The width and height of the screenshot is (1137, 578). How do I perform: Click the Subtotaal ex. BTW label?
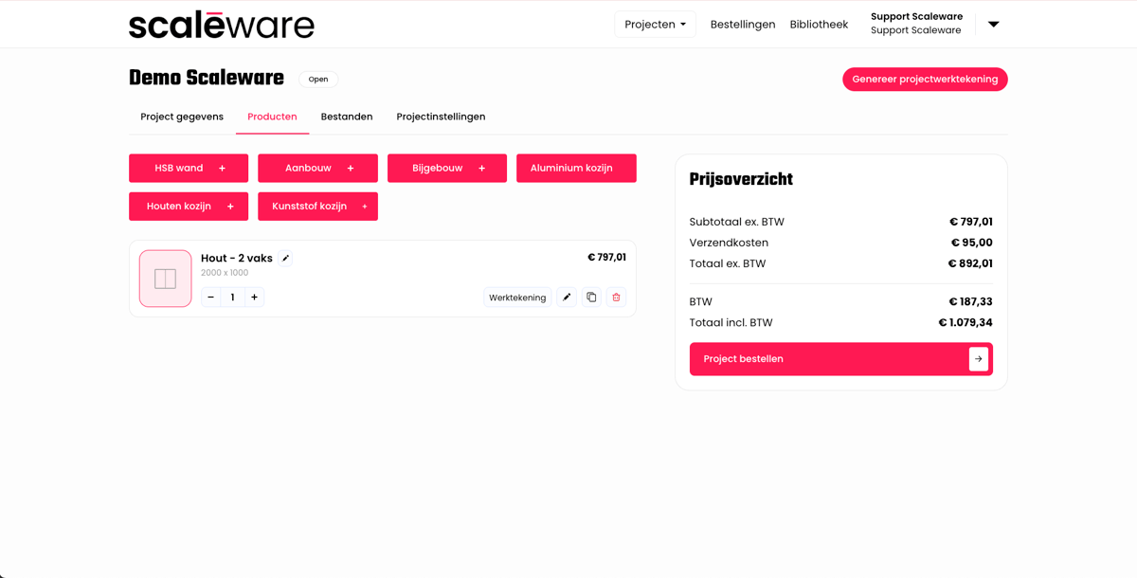pyautogui.click(x=737, y=222)
